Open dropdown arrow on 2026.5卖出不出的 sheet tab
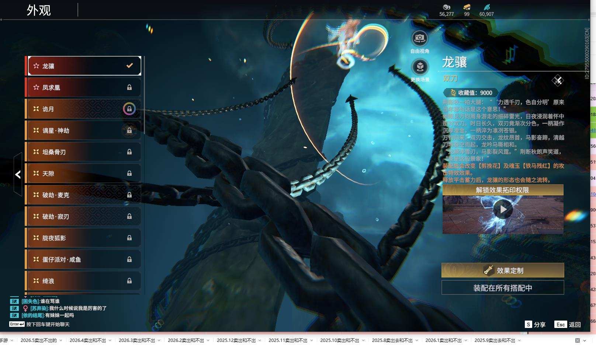 coord(61,340)
